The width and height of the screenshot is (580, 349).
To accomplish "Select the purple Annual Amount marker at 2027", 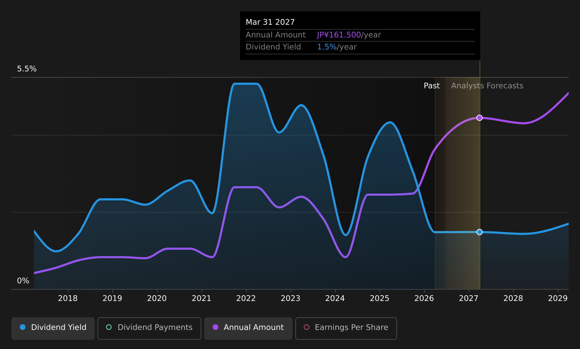I will pyautogui.click(x=479, y=118).
